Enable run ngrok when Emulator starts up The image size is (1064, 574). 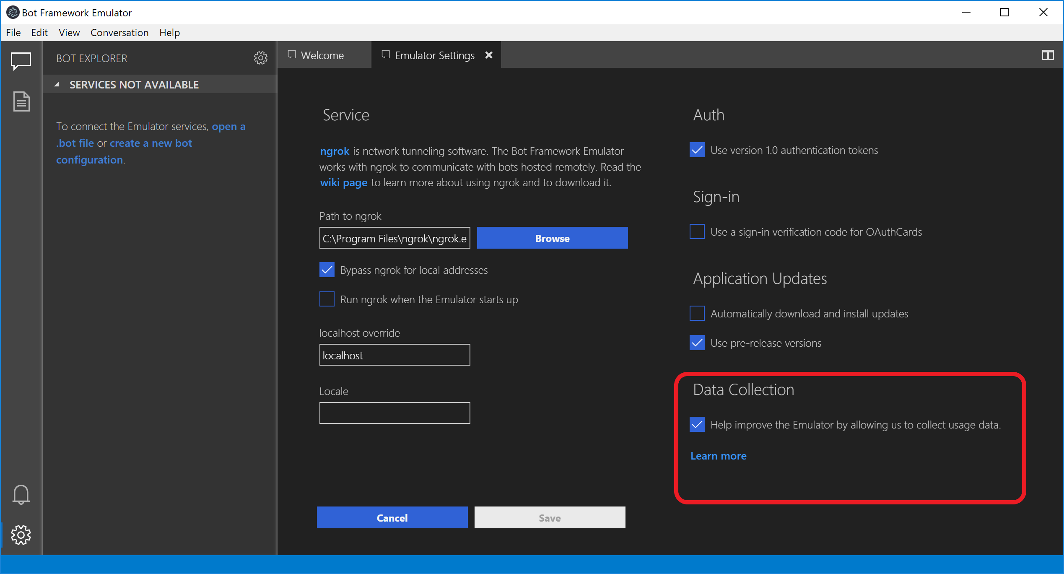point(327,299)
